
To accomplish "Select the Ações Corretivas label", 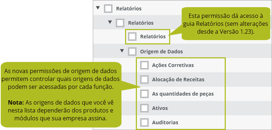I will (173, 65).
